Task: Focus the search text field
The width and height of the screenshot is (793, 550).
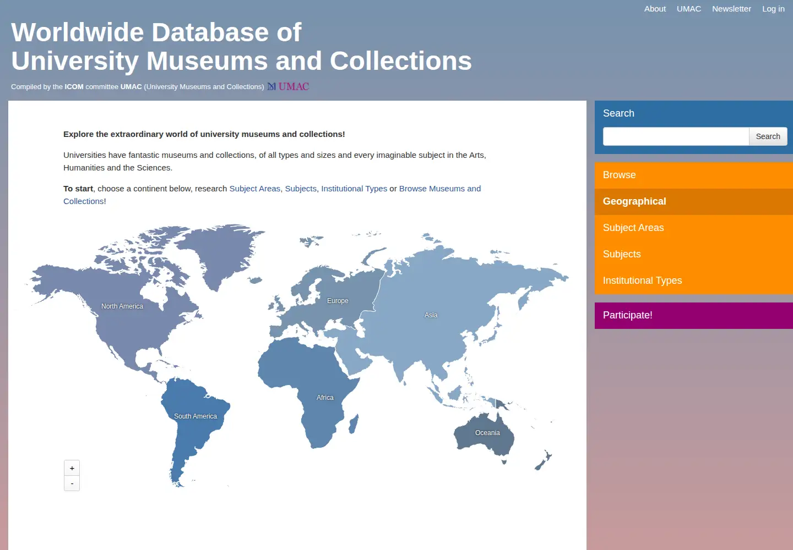Action: (x=676, y=136)
